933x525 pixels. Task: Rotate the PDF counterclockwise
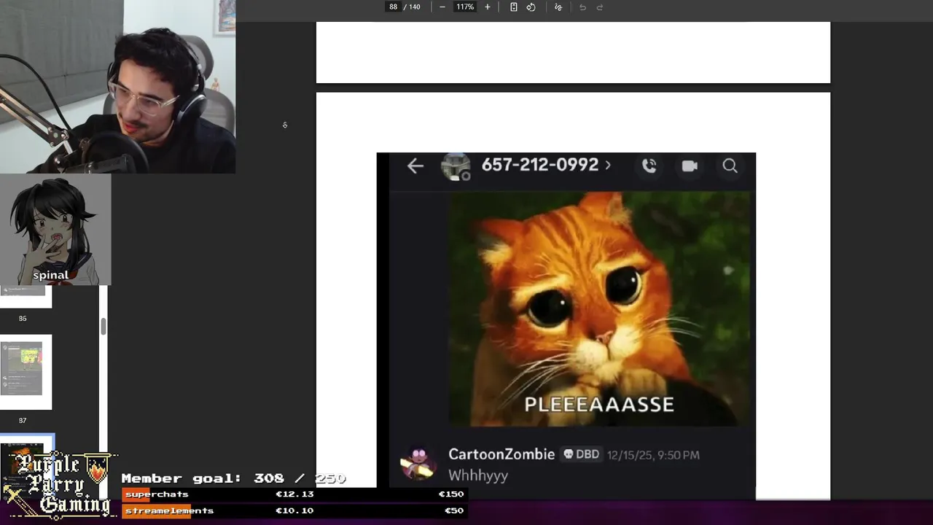click(x=531, y=7)
